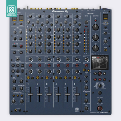Click the Pioneer DJ logo at the top
This screenshot has height=121, width=121.
coord(60,11)
